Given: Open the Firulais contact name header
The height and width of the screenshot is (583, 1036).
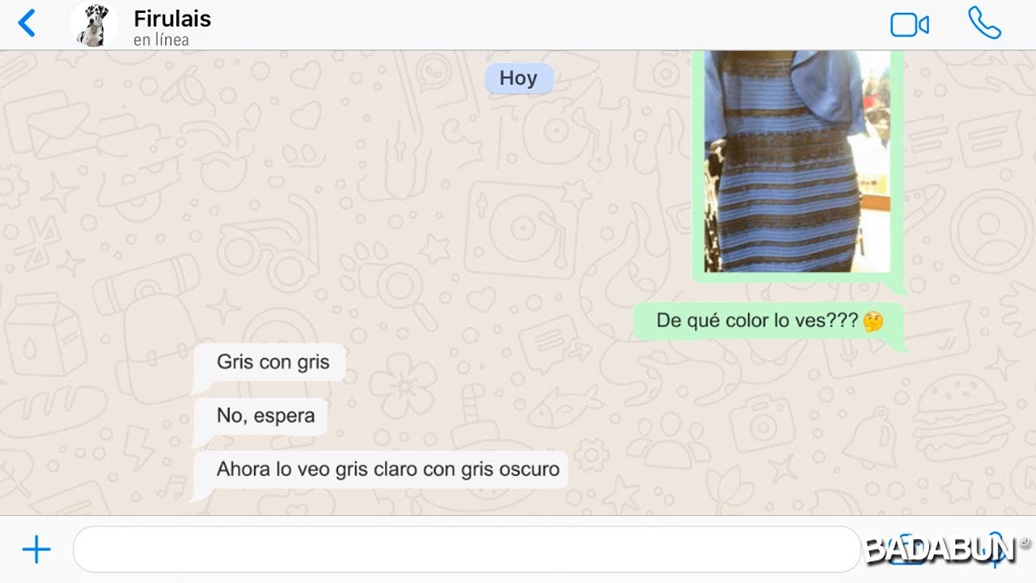Looking at the screenshot, I should [172, 18].
